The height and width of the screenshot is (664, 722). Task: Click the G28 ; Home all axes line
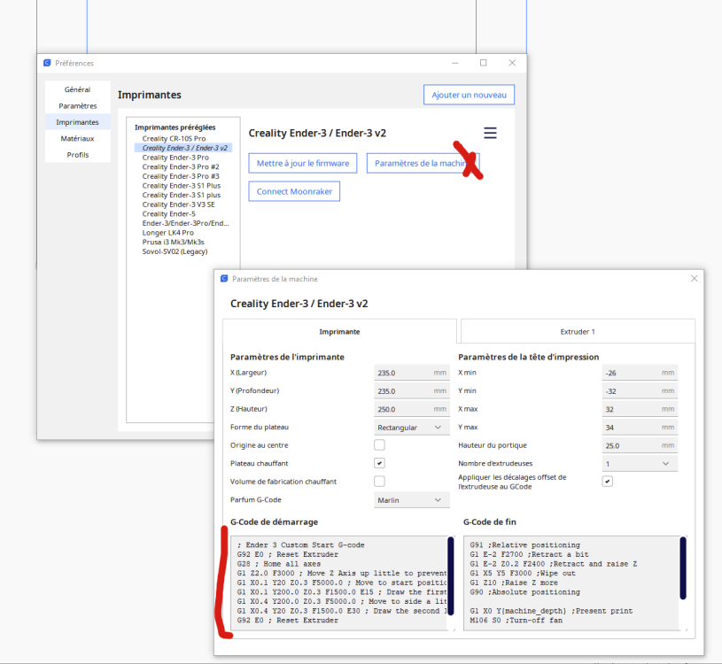click(279, 564)
